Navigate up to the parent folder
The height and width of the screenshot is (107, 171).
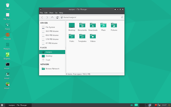point(52,17)
